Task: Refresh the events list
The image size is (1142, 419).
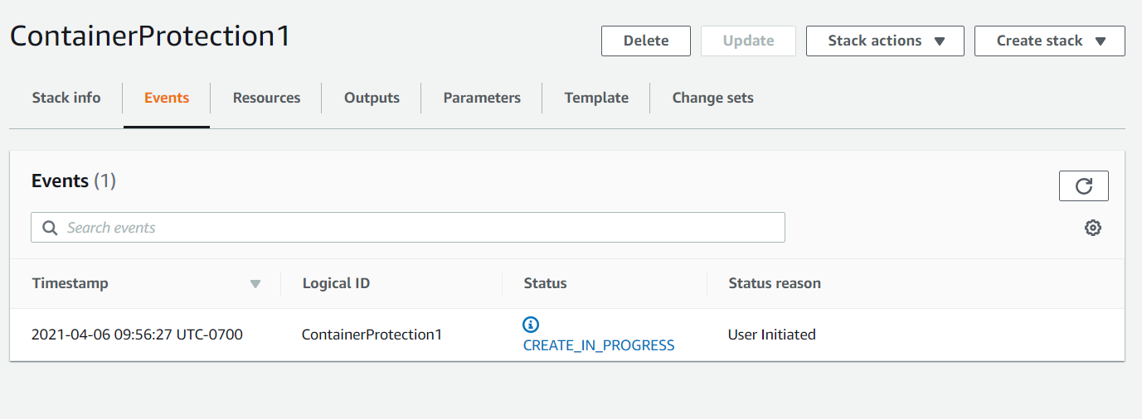Action: (1083, 186)
